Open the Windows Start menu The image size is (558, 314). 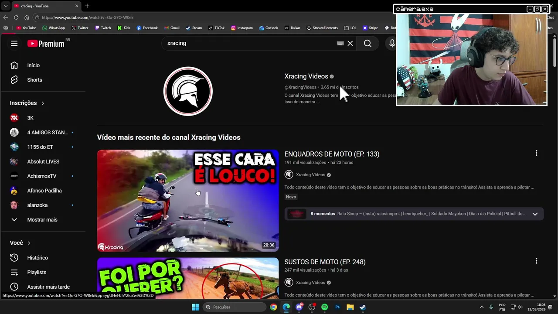pyautogui.click(x=195, y=307)
